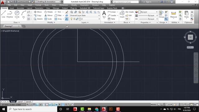This screenshot has width=199, height=112.
Task: Toggle layer 0 on/off lightbulb
Action: point(72,19)
